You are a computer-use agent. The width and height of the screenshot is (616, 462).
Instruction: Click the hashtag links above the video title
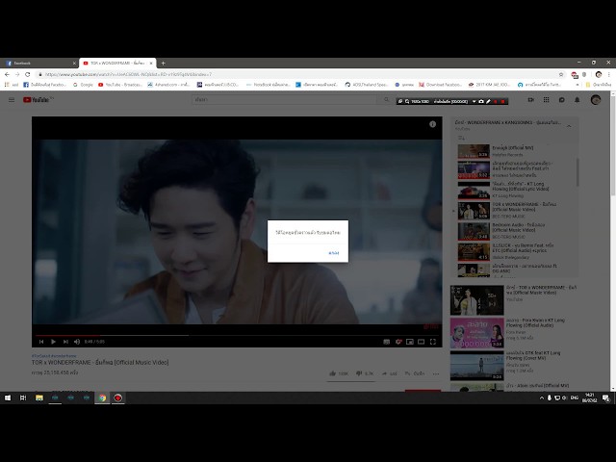pos(54,355)
